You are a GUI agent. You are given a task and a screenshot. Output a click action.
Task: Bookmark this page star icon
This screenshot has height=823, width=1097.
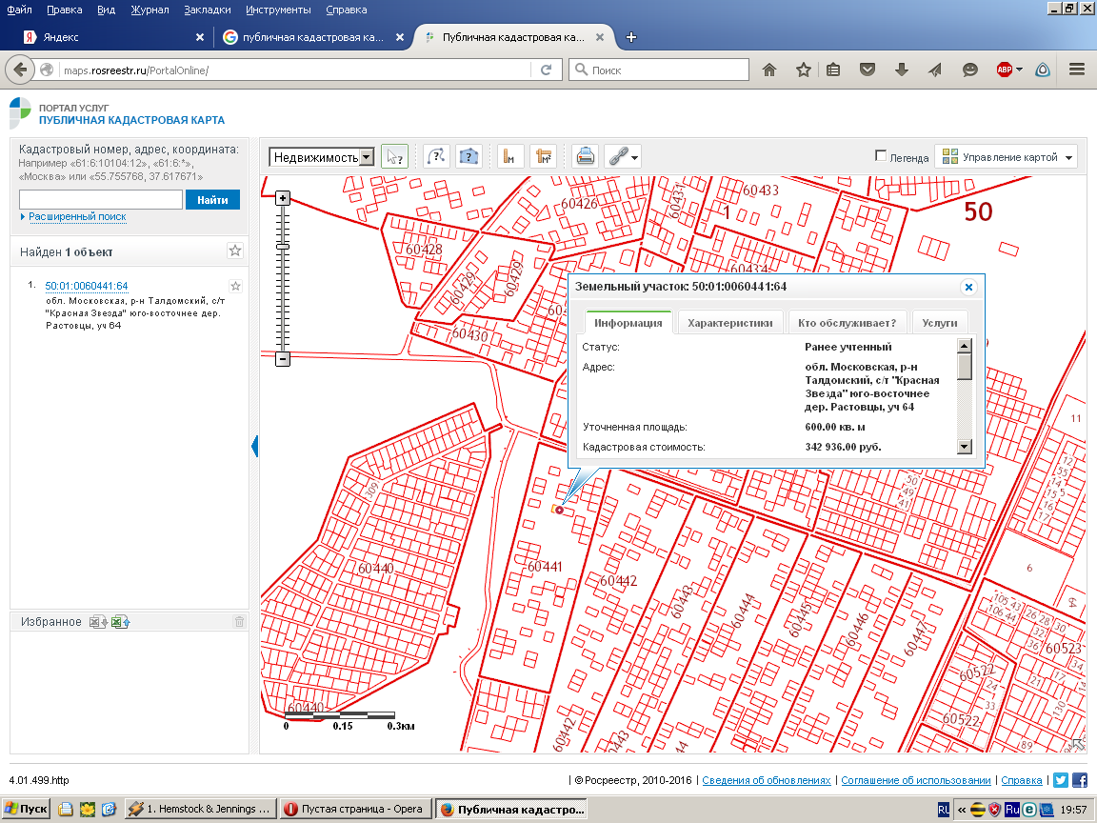[x=803, y=70]
